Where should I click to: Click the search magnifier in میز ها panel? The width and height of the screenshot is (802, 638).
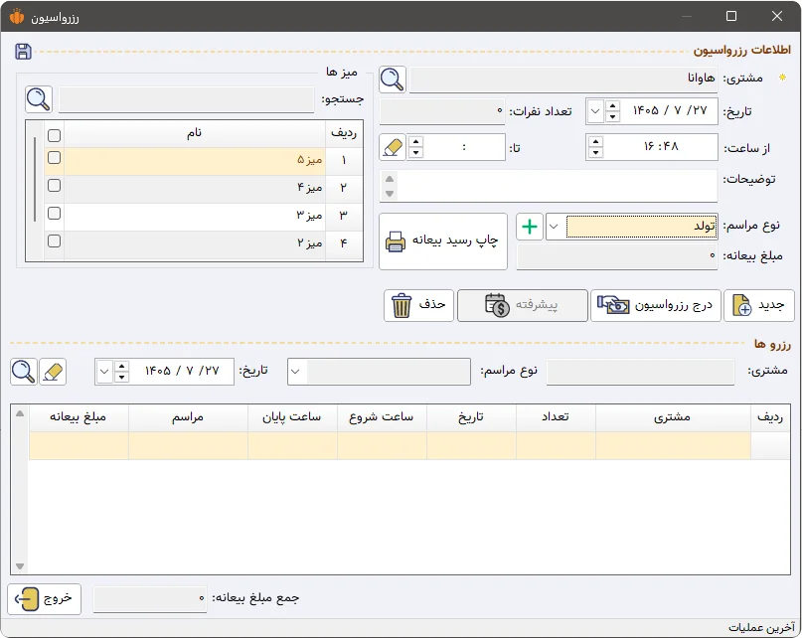(39, 99)
